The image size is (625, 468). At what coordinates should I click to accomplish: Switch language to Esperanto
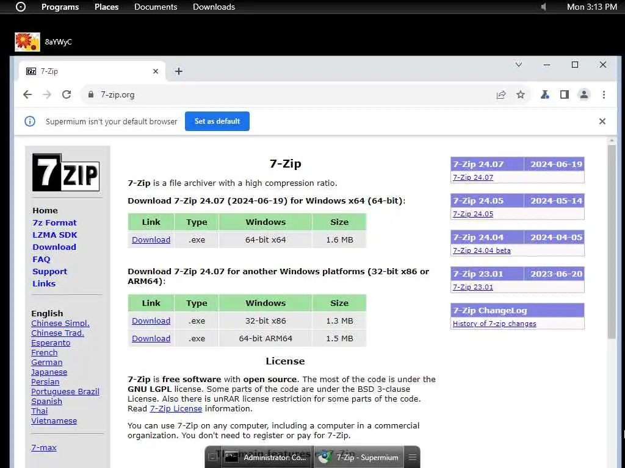(51, 343)
